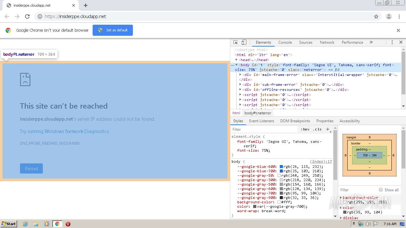The image size is (406, 228).
Task: Click the 7:16 AM taskbar clock
Action: (x=390, y=224)
